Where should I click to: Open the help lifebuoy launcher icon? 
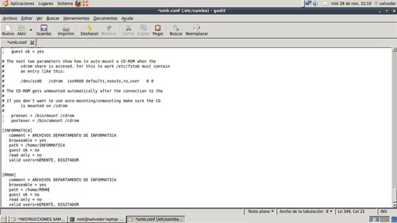point(86,3)
